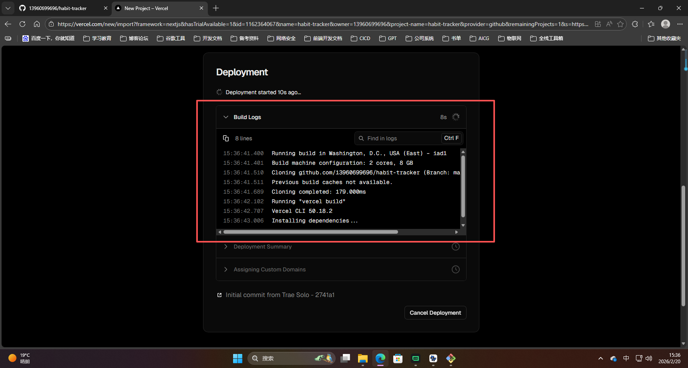The width and height of the screenshot is (688, 368).
Task: Open the 备考资料 bookmarks folder
Action: click(x=245, y=38)
